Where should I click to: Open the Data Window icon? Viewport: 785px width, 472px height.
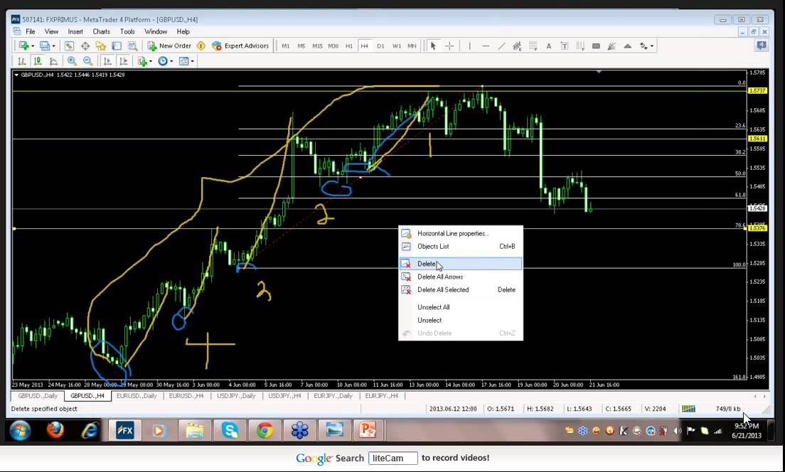[x=85, y=45]
